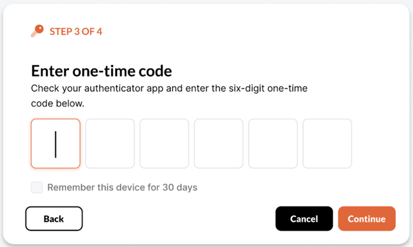Click the STEP 3 OF 4 label

(x=76, y=31)
